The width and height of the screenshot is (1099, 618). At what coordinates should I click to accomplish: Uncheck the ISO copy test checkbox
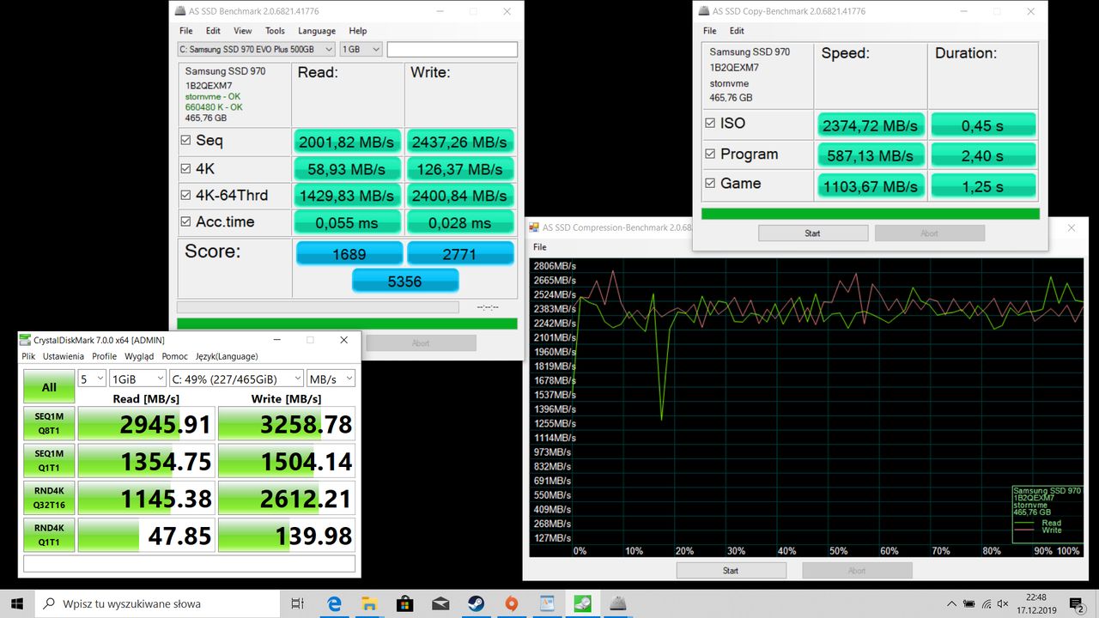[x=709, y=124]
